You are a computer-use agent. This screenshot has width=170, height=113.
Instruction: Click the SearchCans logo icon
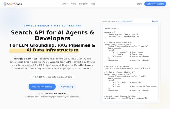point(5,4)
